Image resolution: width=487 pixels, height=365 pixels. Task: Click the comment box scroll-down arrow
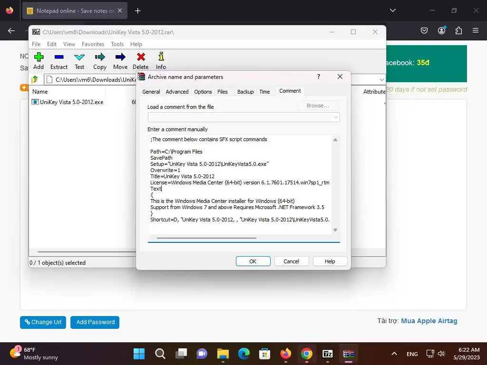coord(335,230)
